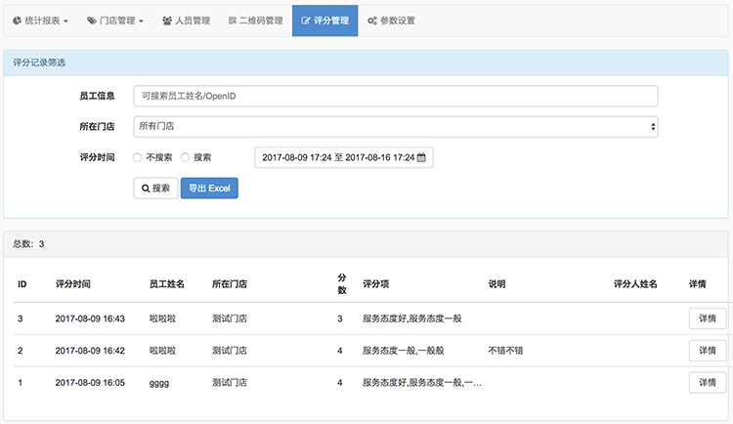Click 服务态度好,服务态度一般 rating item in row 3

[x=412, y=318]
